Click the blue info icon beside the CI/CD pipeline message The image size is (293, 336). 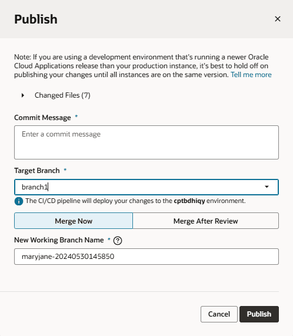[19, 201]
